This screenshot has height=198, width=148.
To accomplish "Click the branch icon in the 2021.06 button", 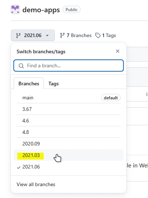I will (x=18, y=36).
